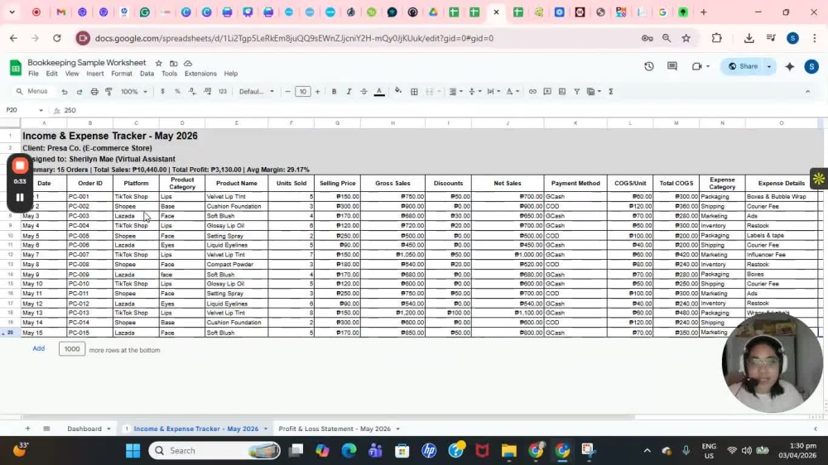The width and height of the screenshot is (828, 465).
Task: Open the zoom 100% dropdown
Action: 134,92
